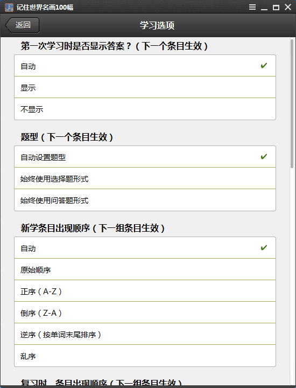Select 倒序（Z-A）ordering
The height and width of the screenshot is (388, 296).
click(145, 313)
